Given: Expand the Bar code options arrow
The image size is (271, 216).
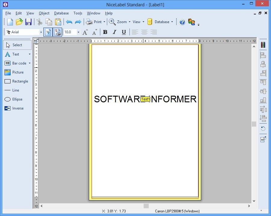Looking at the screenshot, I should pos(30,63).
